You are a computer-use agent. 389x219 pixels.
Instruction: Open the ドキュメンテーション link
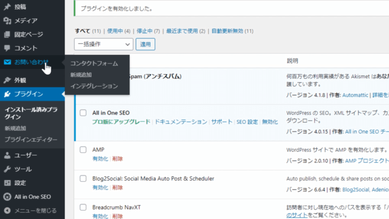[x=181, y=122]
